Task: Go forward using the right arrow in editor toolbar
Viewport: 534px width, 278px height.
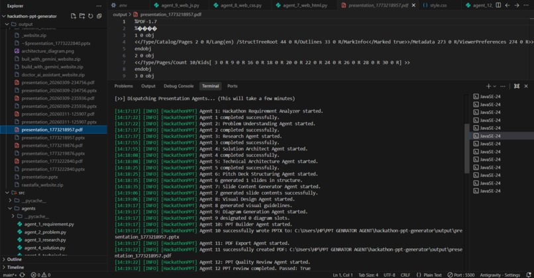Action: coord(517,5)
